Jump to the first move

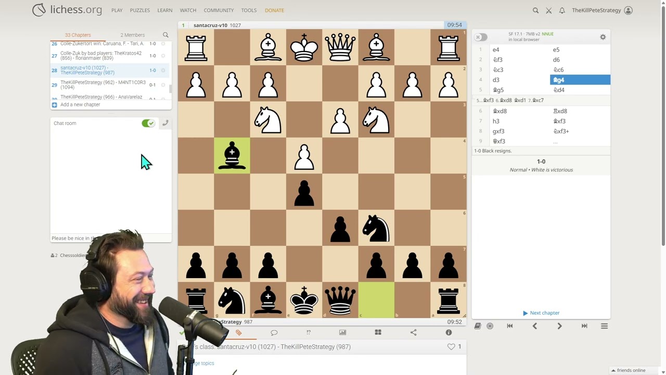tap(510, 326)
